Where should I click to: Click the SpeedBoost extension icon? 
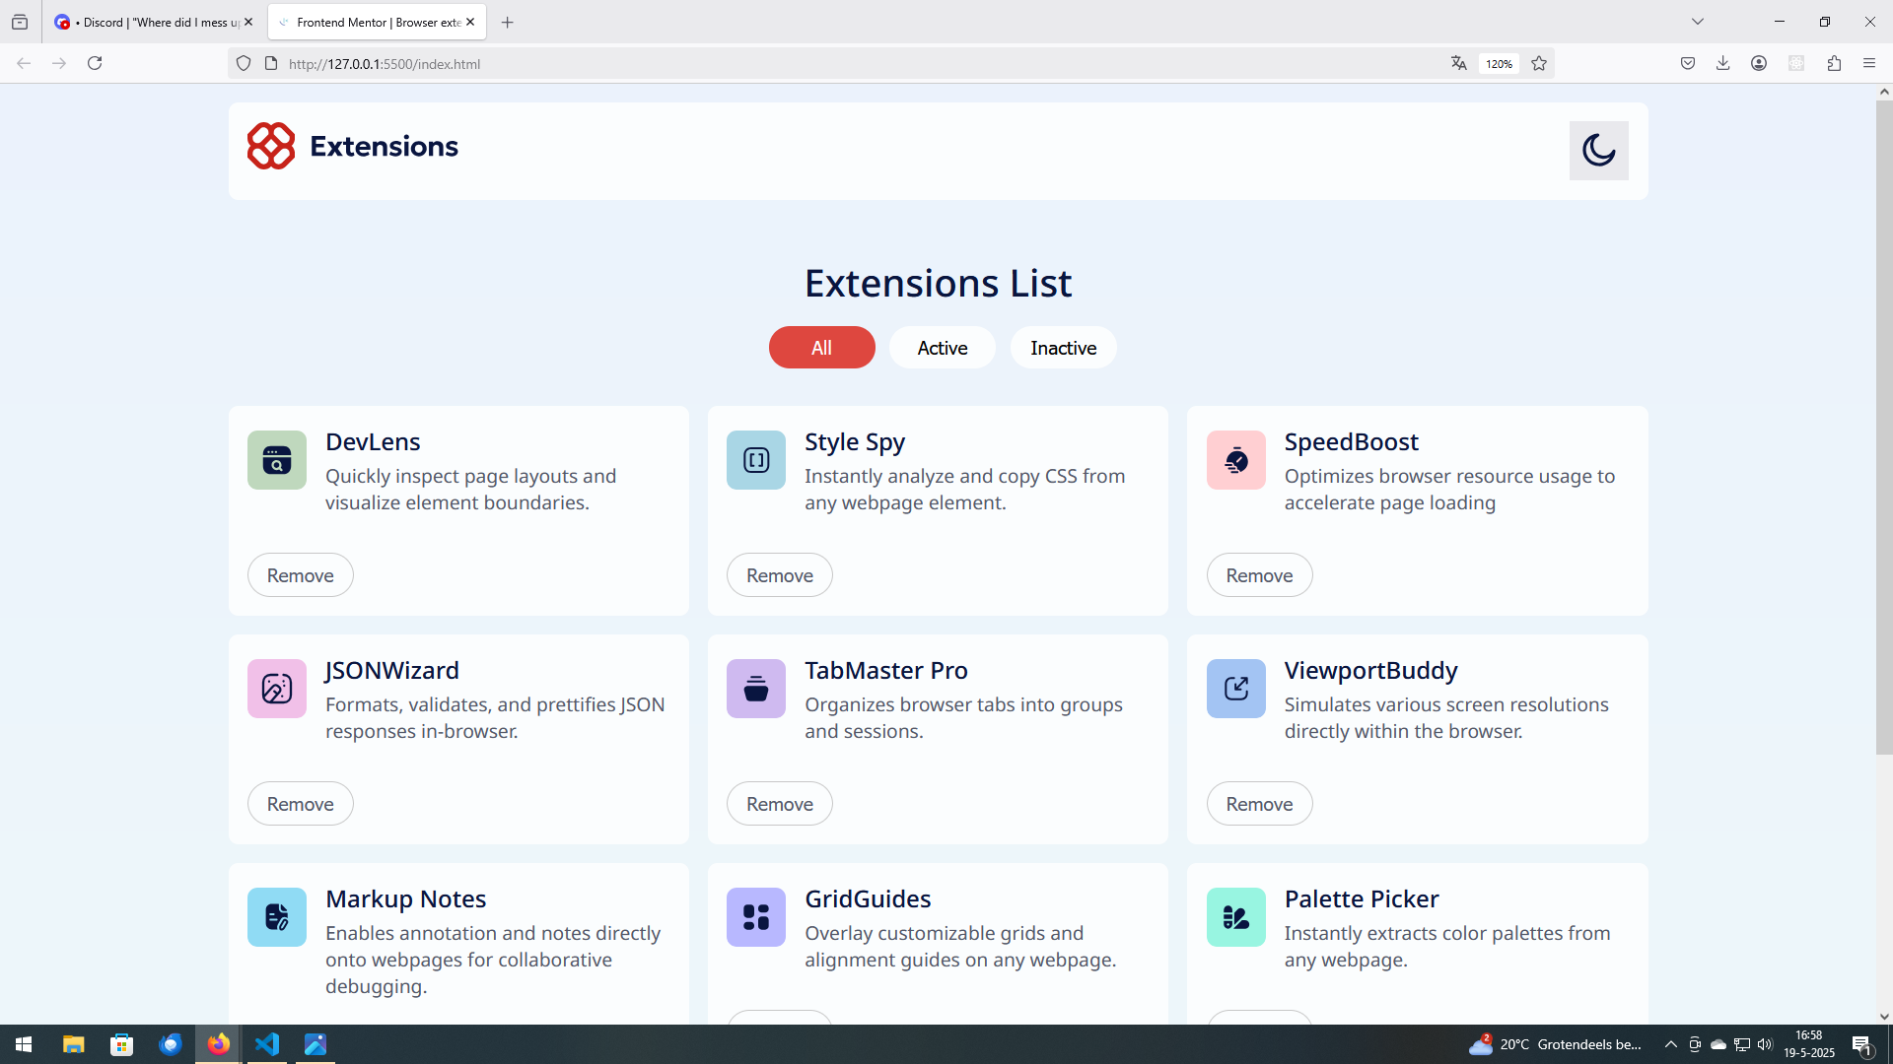click(1235, 460)
